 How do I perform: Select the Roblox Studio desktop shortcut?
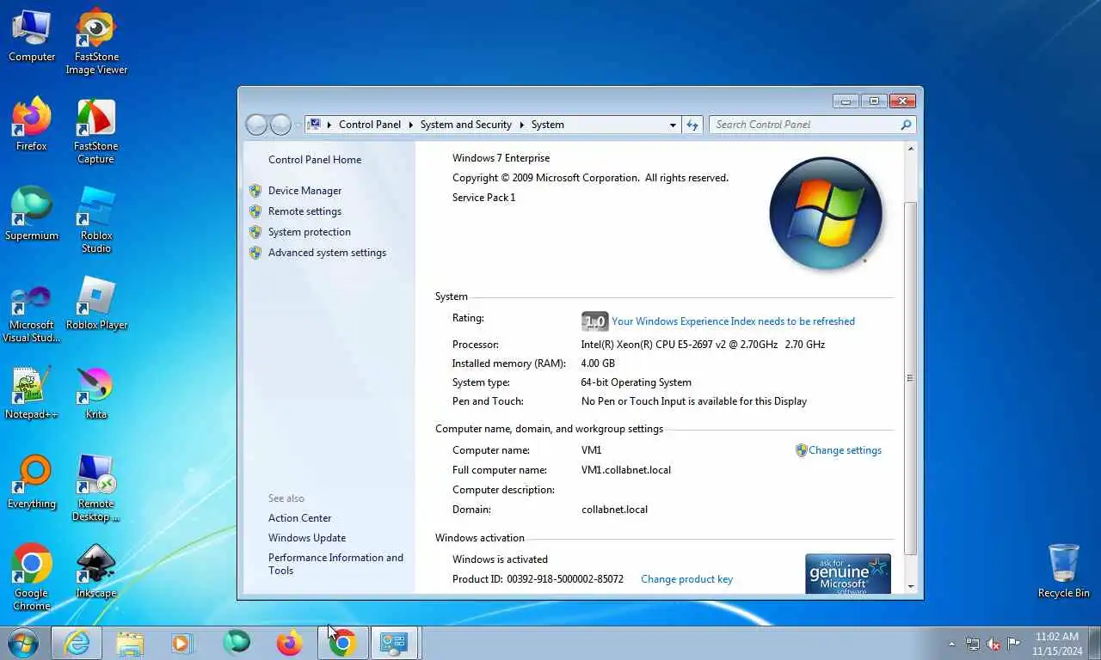point(96,220)
